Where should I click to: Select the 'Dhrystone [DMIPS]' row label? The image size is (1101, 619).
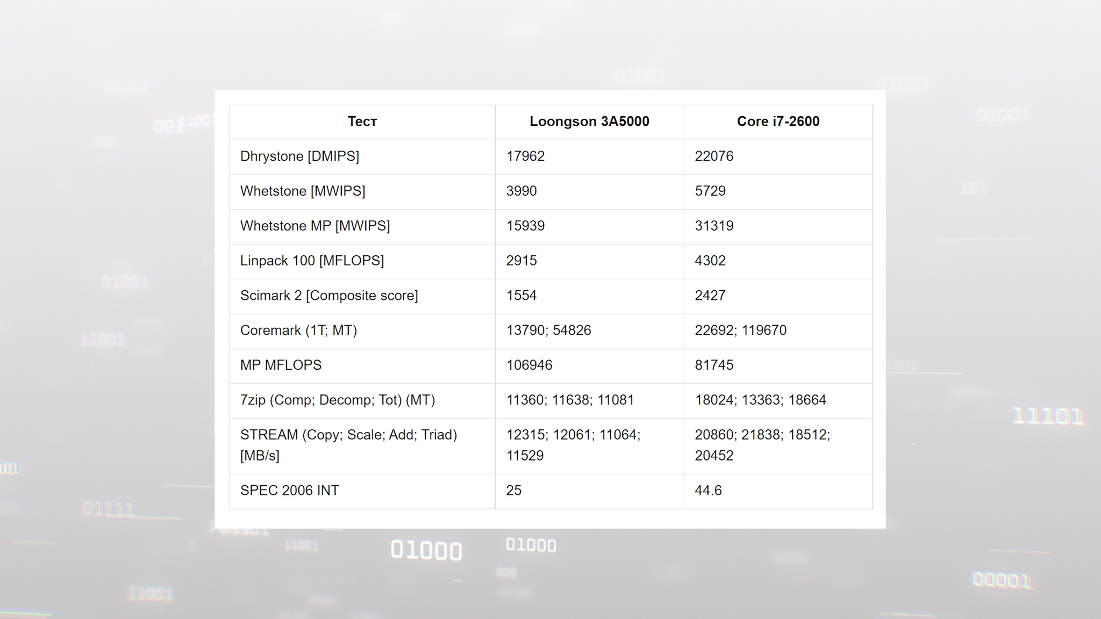(299, 156)
